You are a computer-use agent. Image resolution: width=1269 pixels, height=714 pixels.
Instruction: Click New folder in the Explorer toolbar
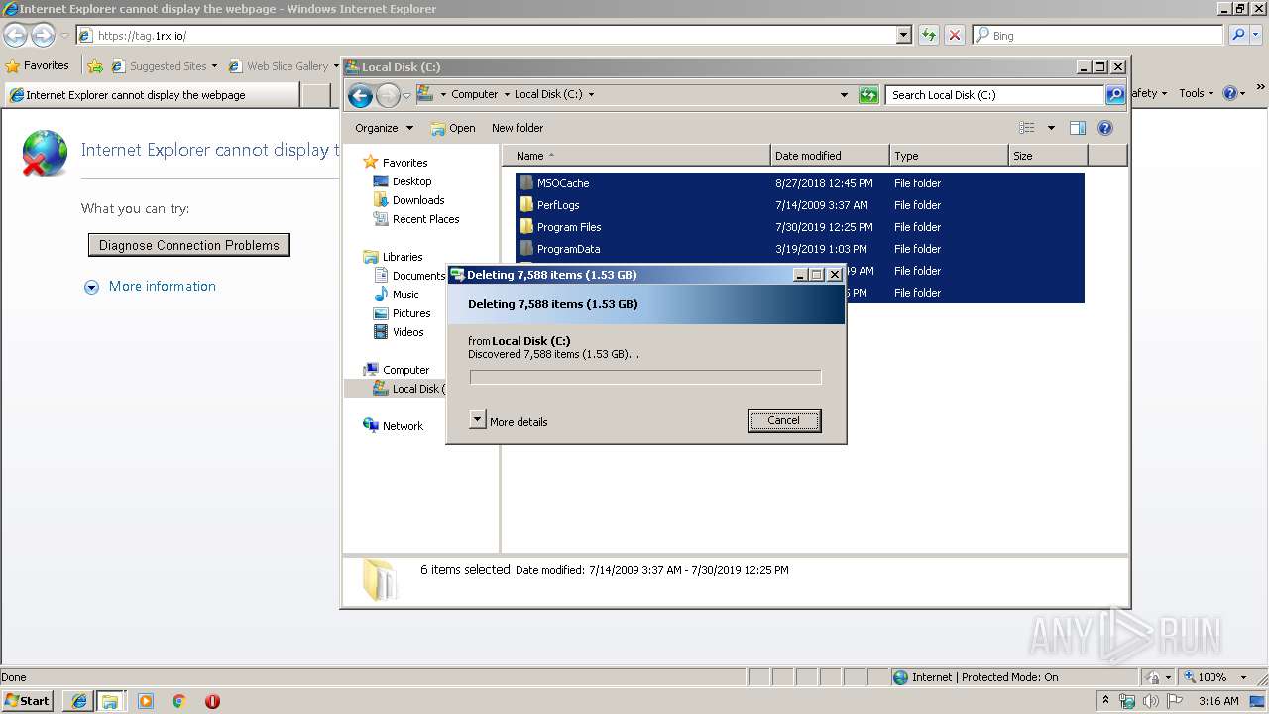point(518,128)
